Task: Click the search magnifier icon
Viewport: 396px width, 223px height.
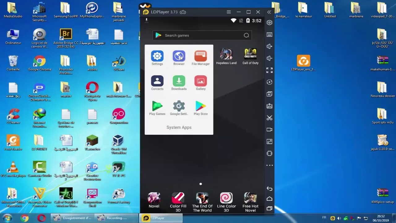Action: point(246,35)
